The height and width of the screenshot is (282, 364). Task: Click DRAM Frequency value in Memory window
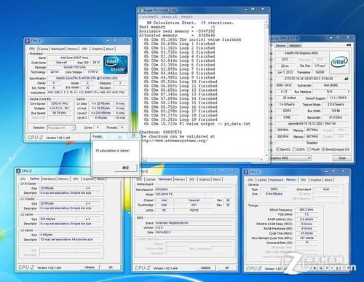(x=306, y=210)
